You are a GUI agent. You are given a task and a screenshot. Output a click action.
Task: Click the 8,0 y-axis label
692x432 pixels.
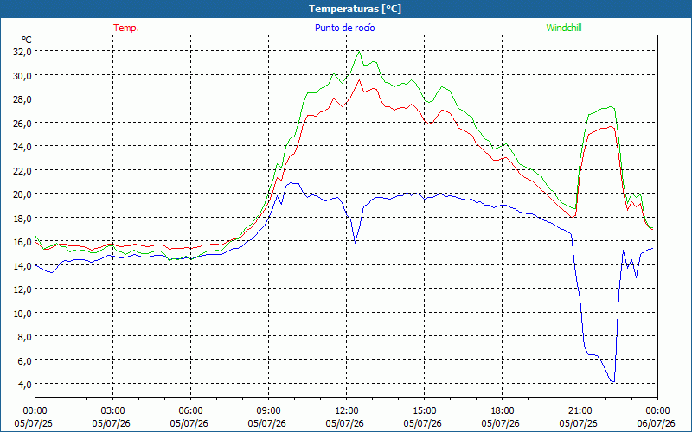click(x=23, y=337)
